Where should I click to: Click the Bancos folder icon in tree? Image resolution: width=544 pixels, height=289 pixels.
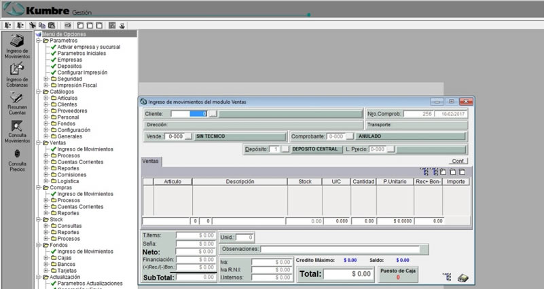[54, 264]
